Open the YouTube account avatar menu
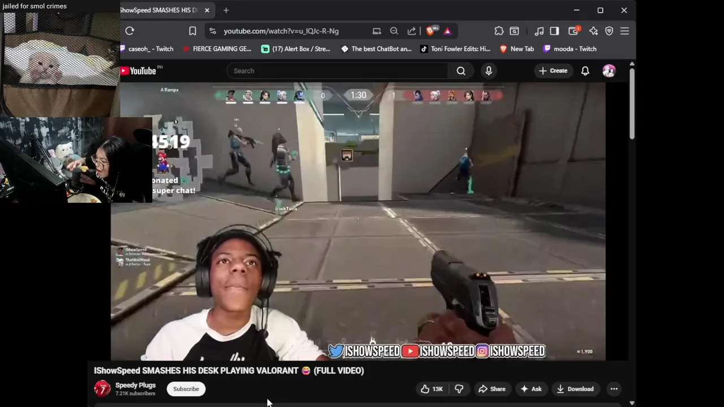The height and width of the screenshot is (407, 724). coord(609,71)
